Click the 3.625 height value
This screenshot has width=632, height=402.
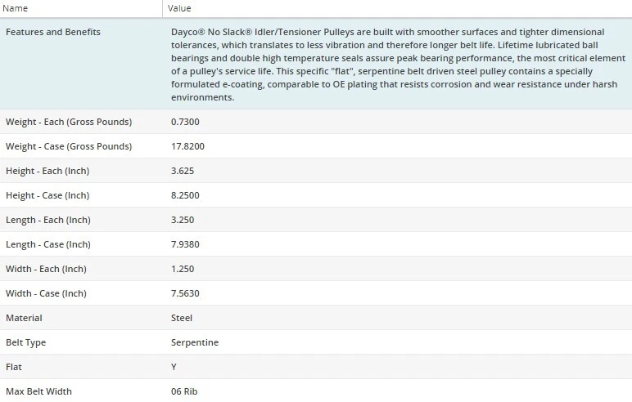[x=183, y=171]
